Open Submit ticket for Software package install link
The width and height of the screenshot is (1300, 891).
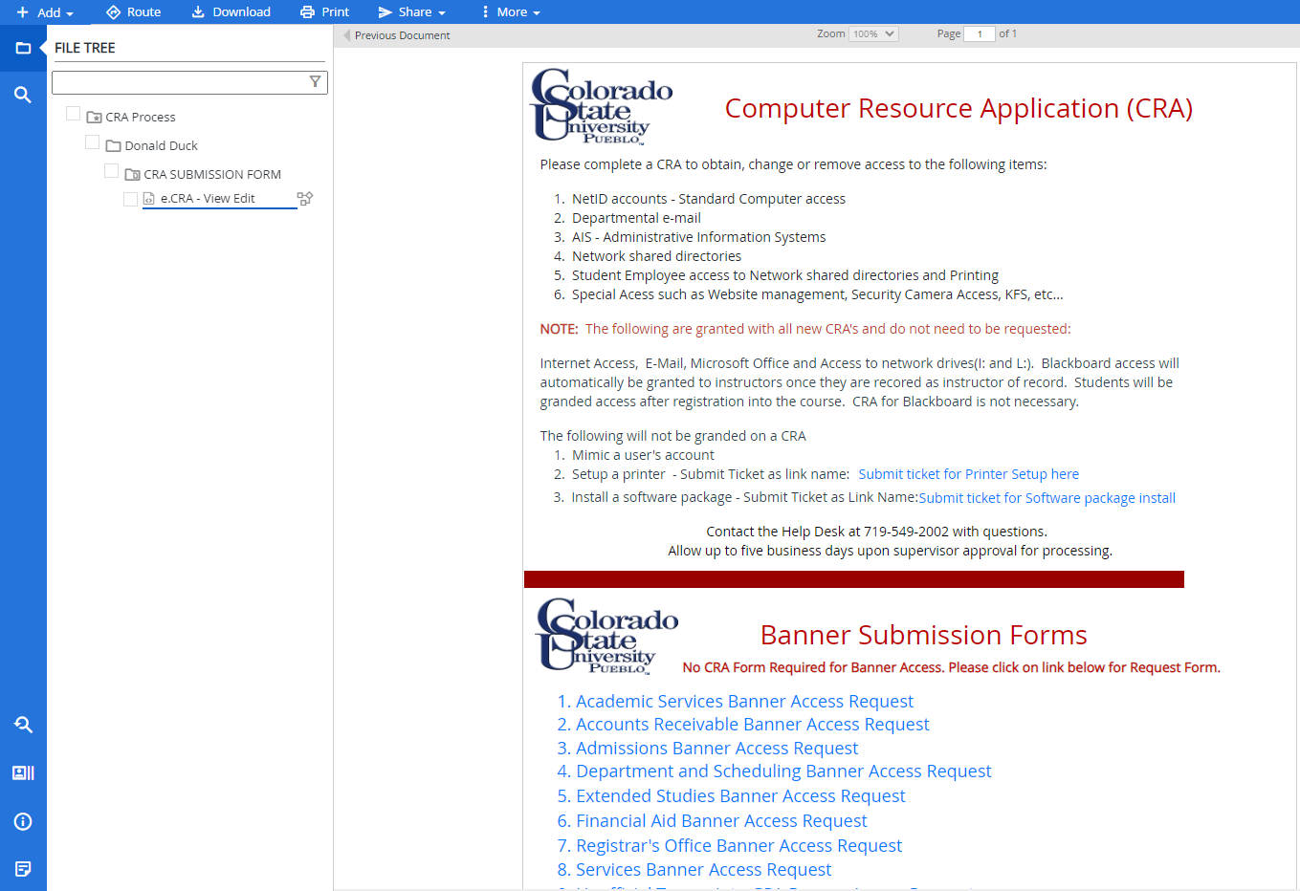1047,498
